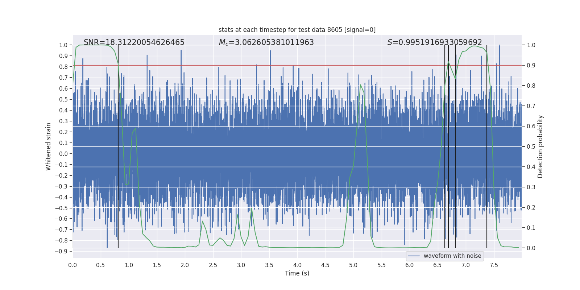
Task: Pick the blue line sample in the legend
Action: (414, 256)
